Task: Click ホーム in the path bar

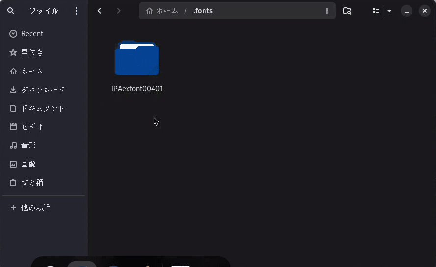Action: pyautogui.click(x=162, y=11)
